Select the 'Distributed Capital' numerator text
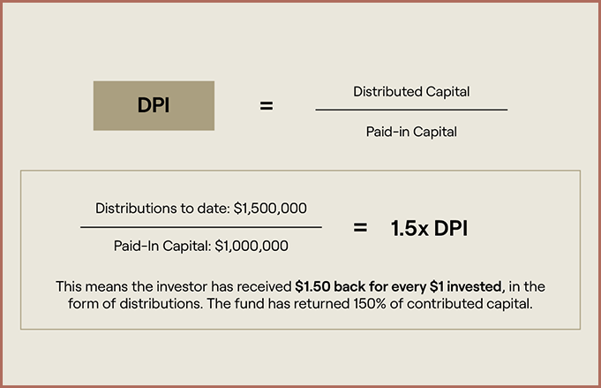 [411, 92]
